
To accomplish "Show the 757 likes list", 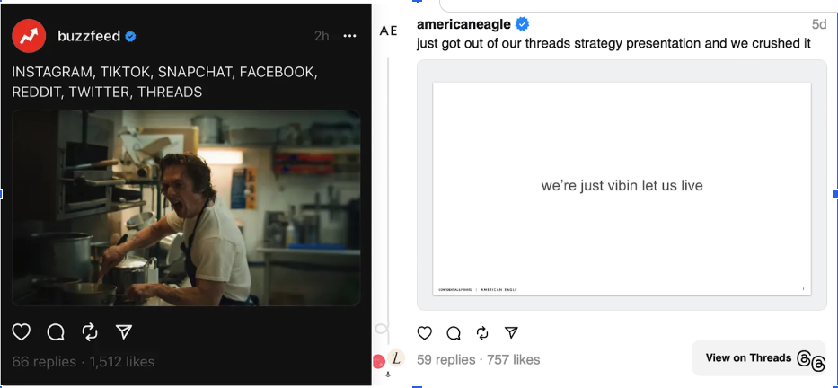I will (513, 359).
